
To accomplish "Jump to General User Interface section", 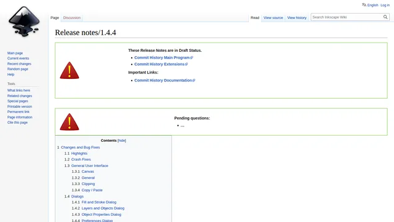I will pyautogui.click(x=90, y=166).
